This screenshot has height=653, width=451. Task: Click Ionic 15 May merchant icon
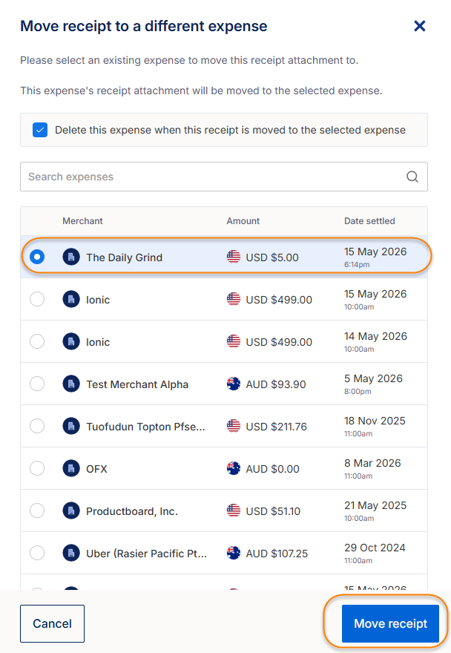[71, 299]
